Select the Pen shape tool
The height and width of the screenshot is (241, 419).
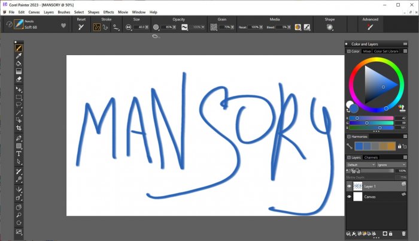[x=19, y=138]
